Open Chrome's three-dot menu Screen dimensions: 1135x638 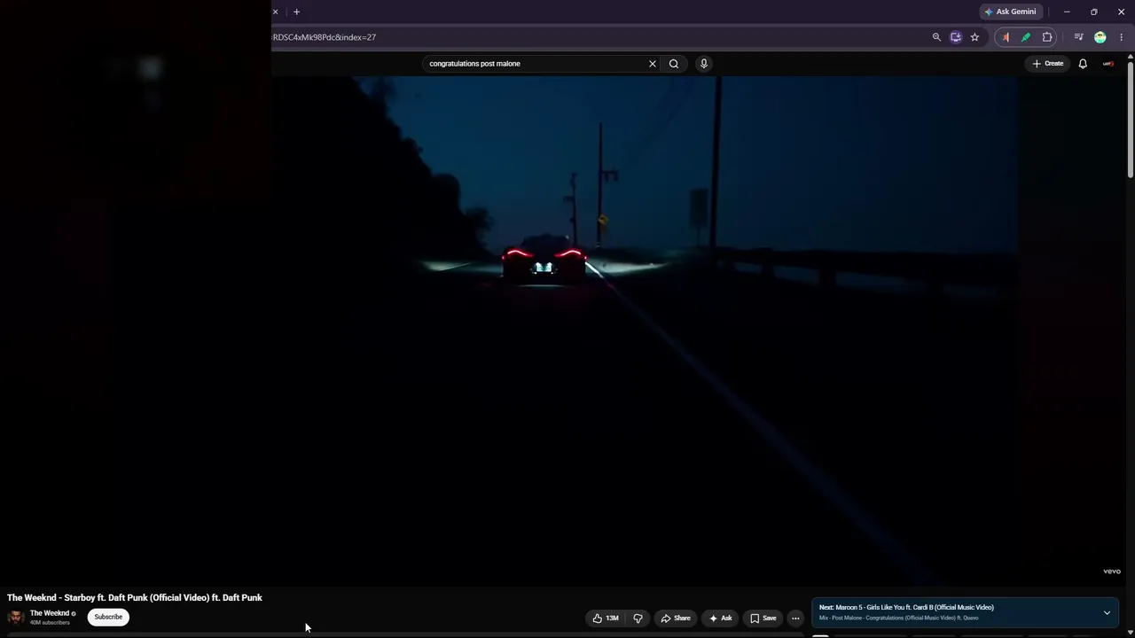[1121, 37]
